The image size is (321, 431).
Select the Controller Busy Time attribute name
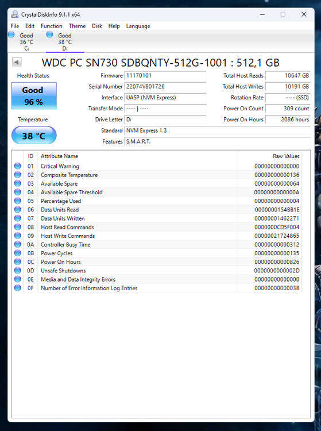(x=65, y=245)
